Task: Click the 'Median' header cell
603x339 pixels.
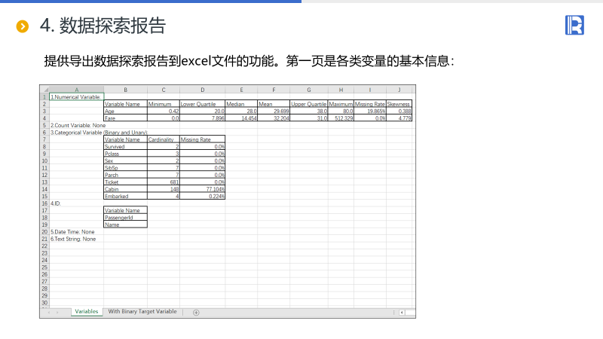Action: click(x=241, y=104)
